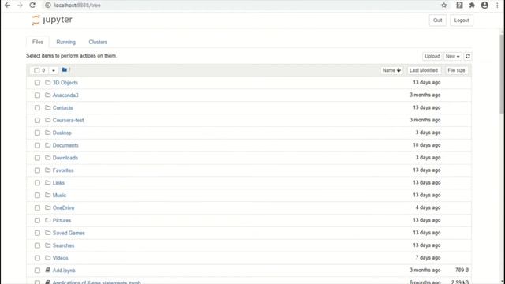Open the Searches folder
Image resolution: width=505 pixels, height=284 pixels.
click(63, 245)
